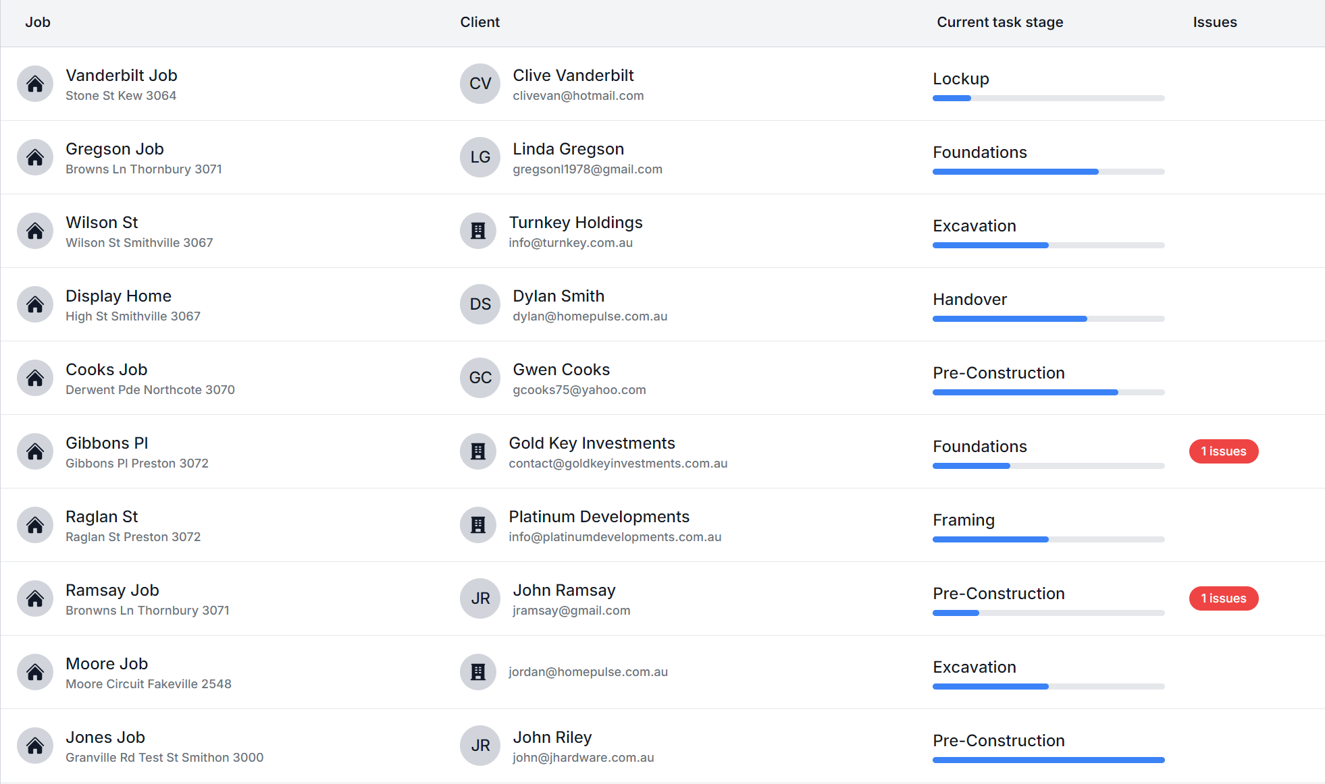Sort by the Client column header
1325x784 pixels.
pos(480,22)
